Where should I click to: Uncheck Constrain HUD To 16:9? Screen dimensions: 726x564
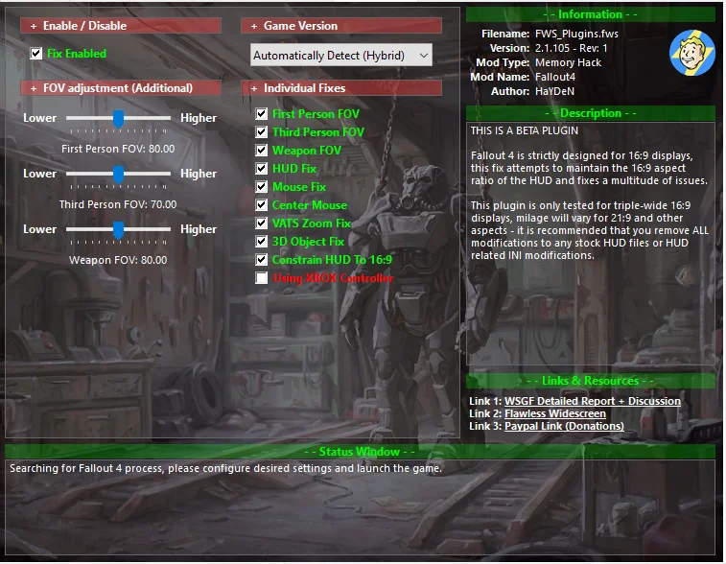coord(262,259)
